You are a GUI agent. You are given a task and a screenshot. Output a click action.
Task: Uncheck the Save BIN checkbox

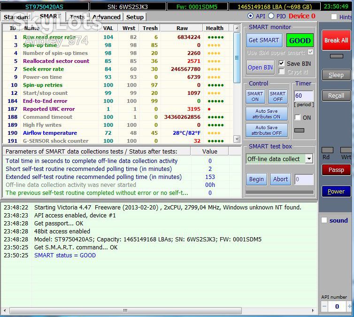click(281, 63)
